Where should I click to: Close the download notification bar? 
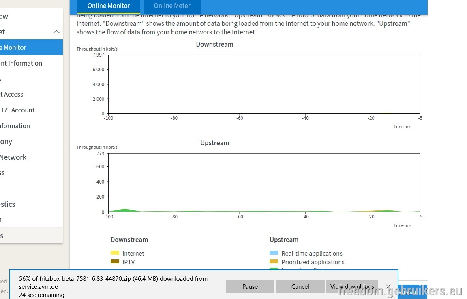pyautogui.click(x=388, y=286)
